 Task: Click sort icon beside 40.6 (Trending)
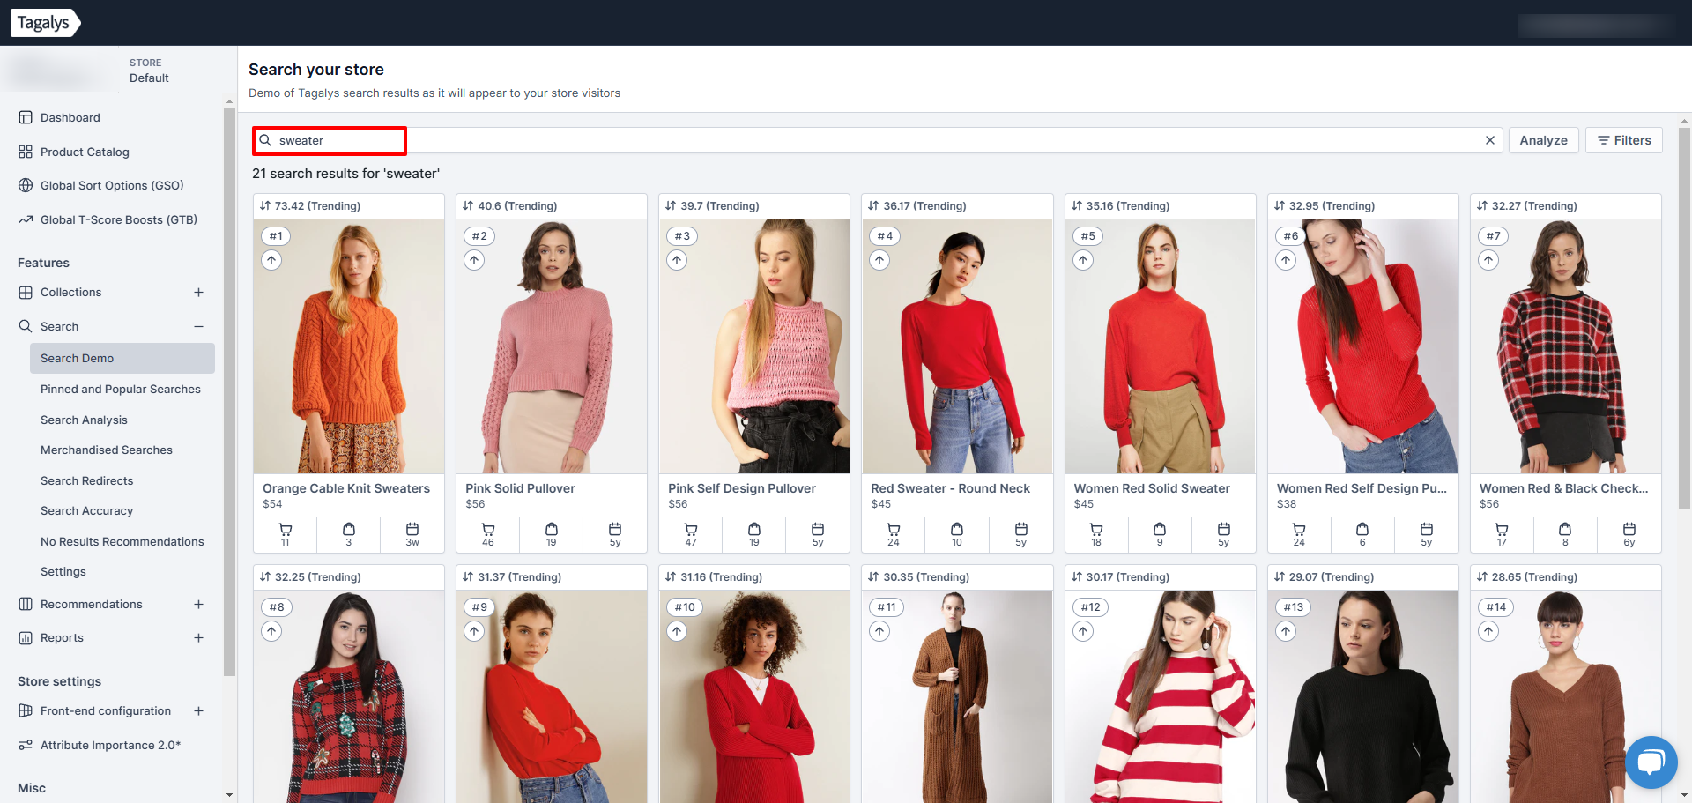[468, 205]
